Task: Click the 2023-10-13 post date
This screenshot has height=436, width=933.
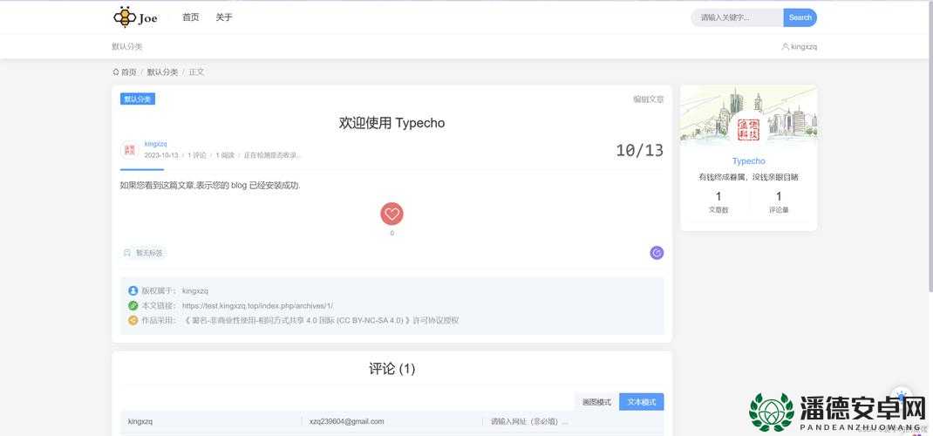Action: coord(161,155)
